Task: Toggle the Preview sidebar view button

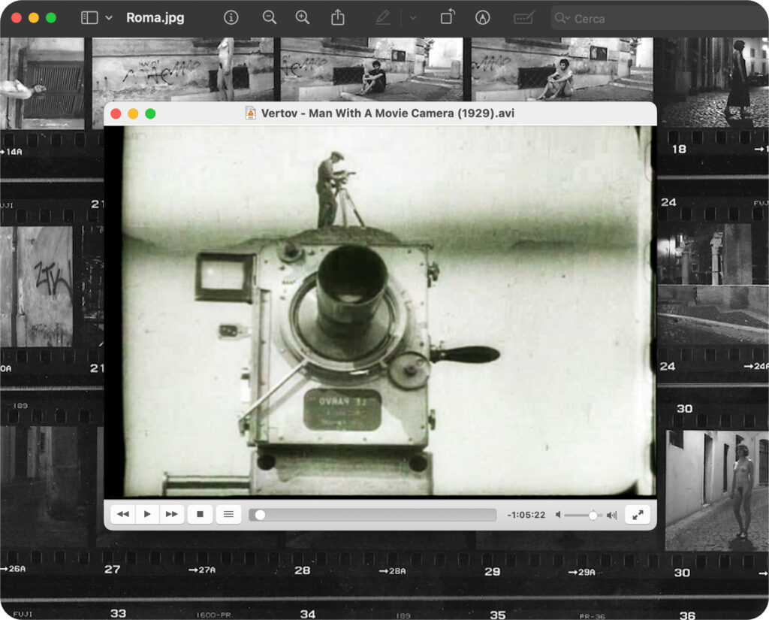Action: tap(89, 18)
